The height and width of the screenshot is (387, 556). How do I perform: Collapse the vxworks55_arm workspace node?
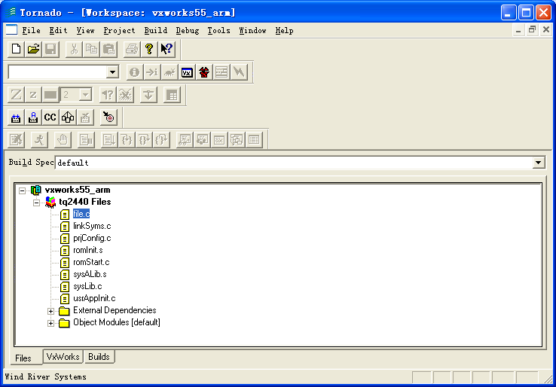tap(22, 190)
